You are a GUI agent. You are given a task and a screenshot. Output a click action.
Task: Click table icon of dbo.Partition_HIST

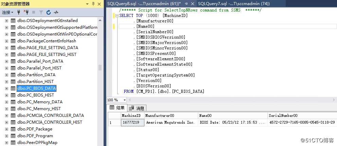[13, 81]
